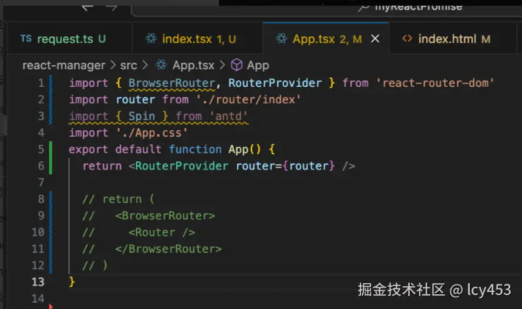Screen dimensions: 522x309
Task: Open the App.tsx breadcrumb file dropdown
Action: click(193, 65)
